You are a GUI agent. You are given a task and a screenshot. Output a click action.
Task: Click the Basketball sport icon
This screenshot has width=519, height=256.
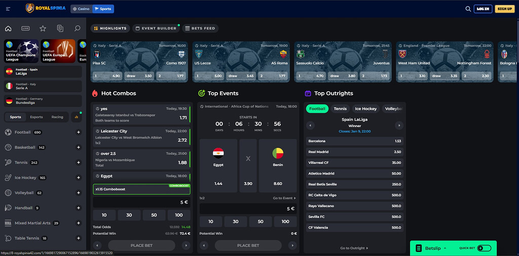(x=8, y=147)
